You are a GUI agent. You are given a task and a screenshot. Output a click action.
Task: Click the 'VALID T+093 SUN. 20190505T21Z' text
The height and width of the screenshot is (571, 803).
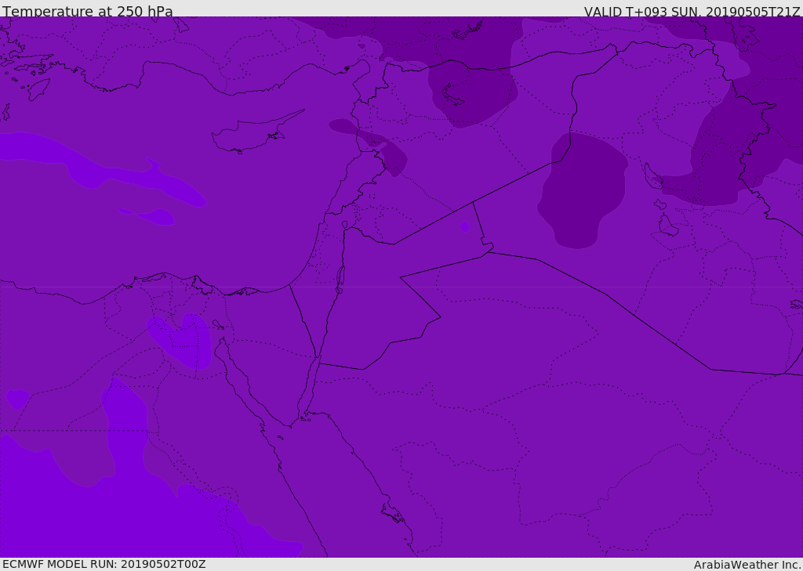coord(692,12)
